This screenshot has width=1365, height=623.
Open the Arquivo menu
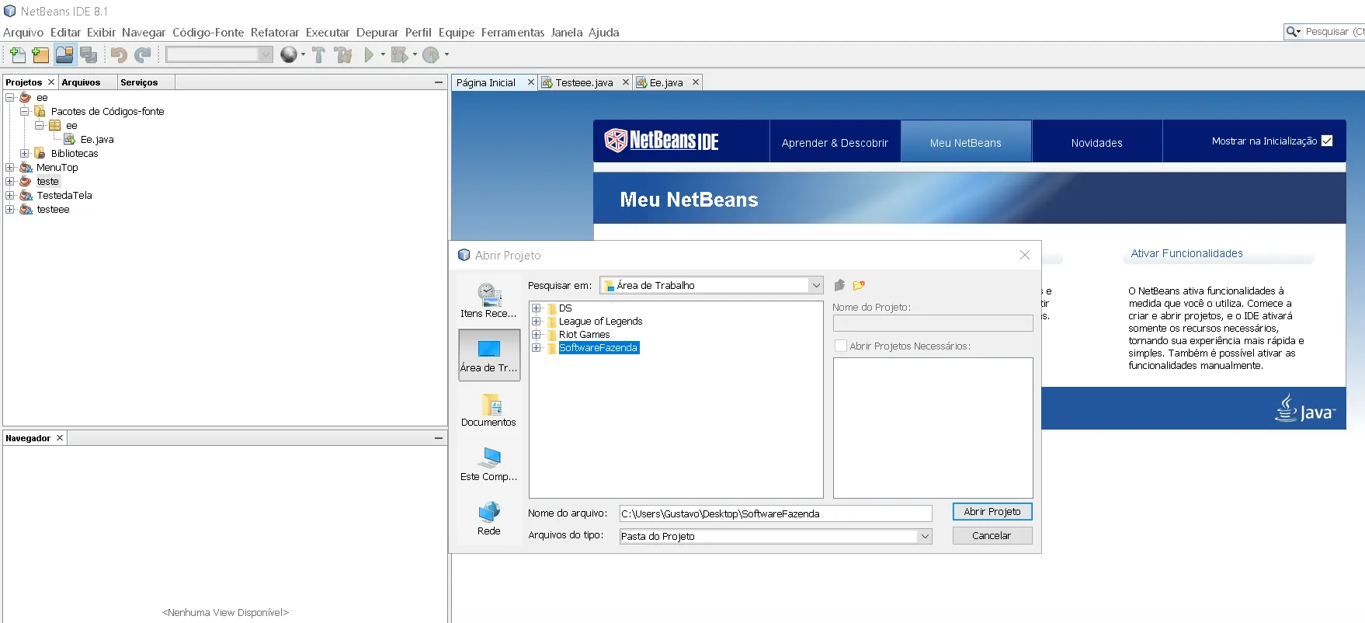[x=23, y=33]
